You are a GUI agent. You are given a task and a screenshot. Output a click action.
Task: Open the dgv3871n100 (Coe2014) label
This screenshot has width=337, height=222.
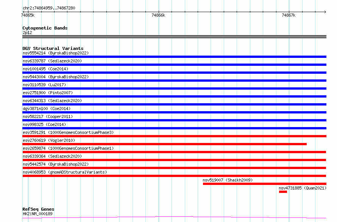pos(47,109)
